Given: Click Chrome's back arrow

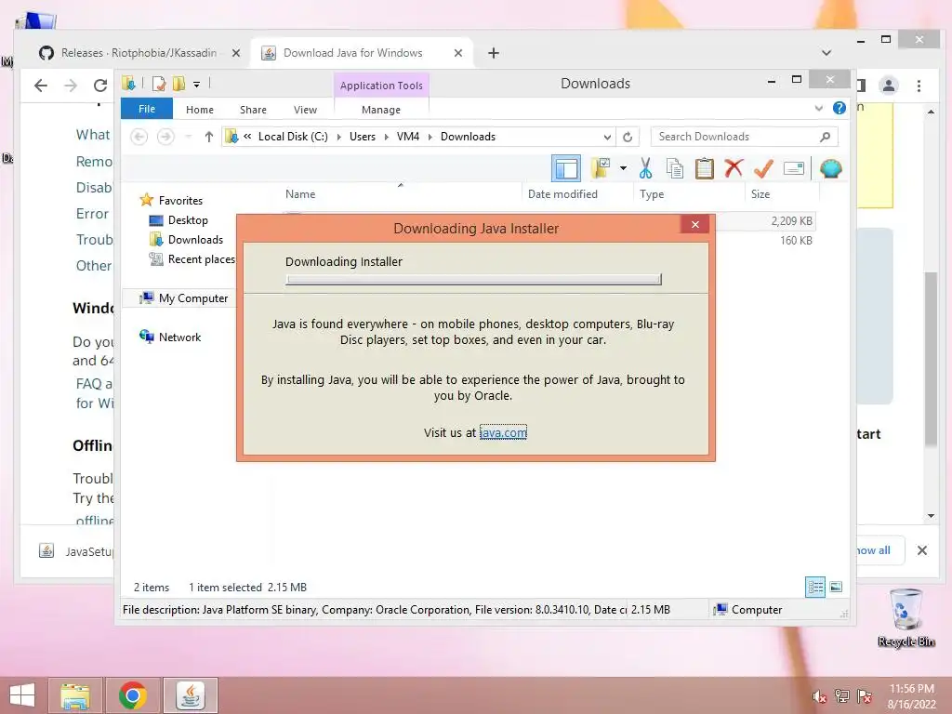Looking at the screenshot, I should 41,86.
